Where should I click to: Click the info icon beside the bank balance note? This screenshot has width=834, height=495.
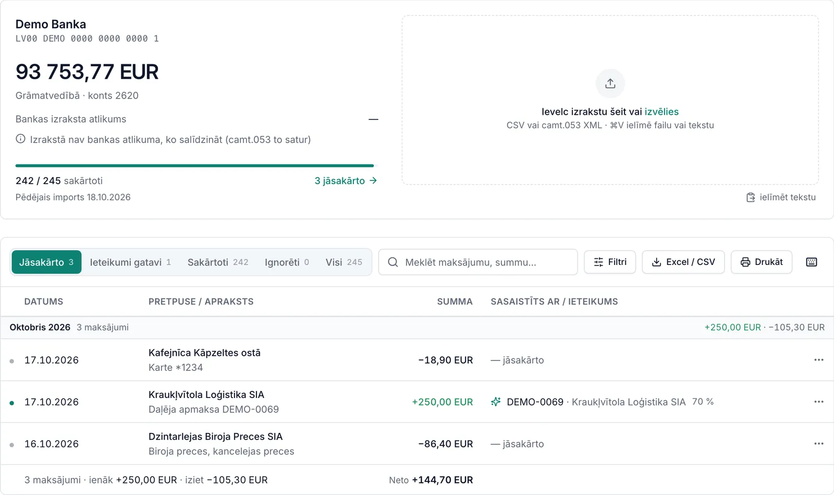click(20, 139)
